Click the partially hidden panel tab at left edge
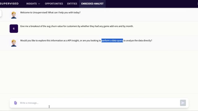 coord(1,13)
